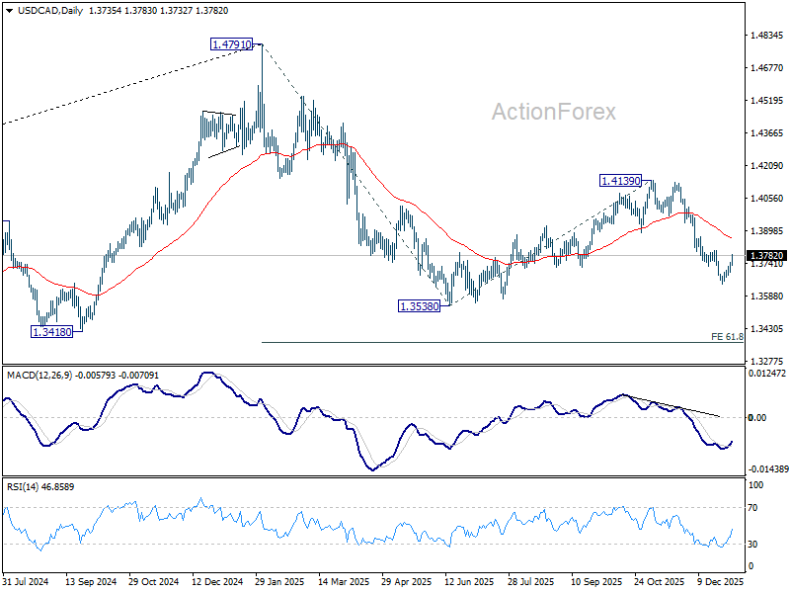
Task: Click the MACD divergence trendline
Action: 672,406
